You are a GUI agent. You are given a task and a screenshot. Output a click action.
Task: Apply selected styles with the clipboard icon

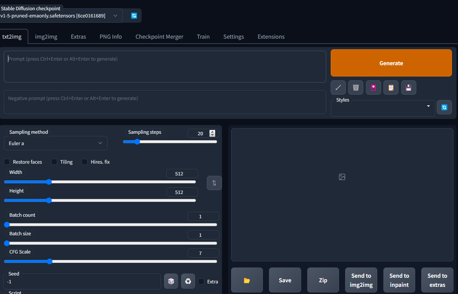pos(391,88)
